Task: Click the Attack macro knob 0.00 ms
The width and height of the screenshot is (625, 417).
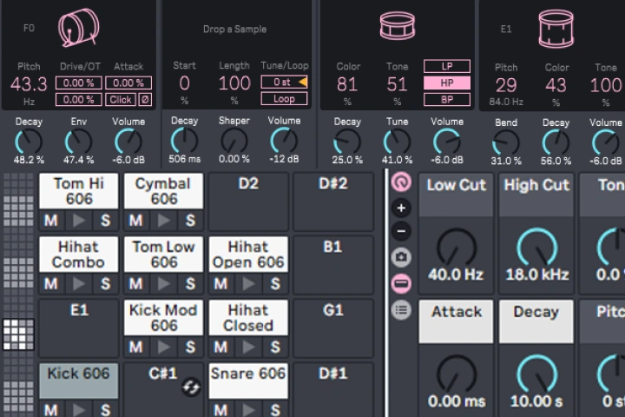Action: (x=456, y=374)
